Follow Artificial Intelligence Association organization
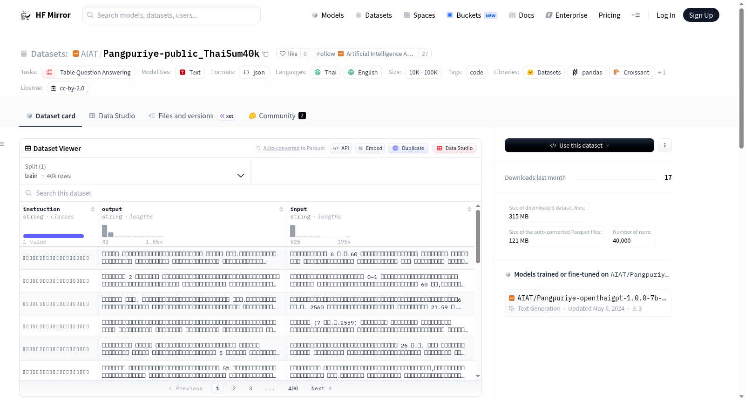Image resolution: width=745 pixels, height=401 pixels. [366, 54]
